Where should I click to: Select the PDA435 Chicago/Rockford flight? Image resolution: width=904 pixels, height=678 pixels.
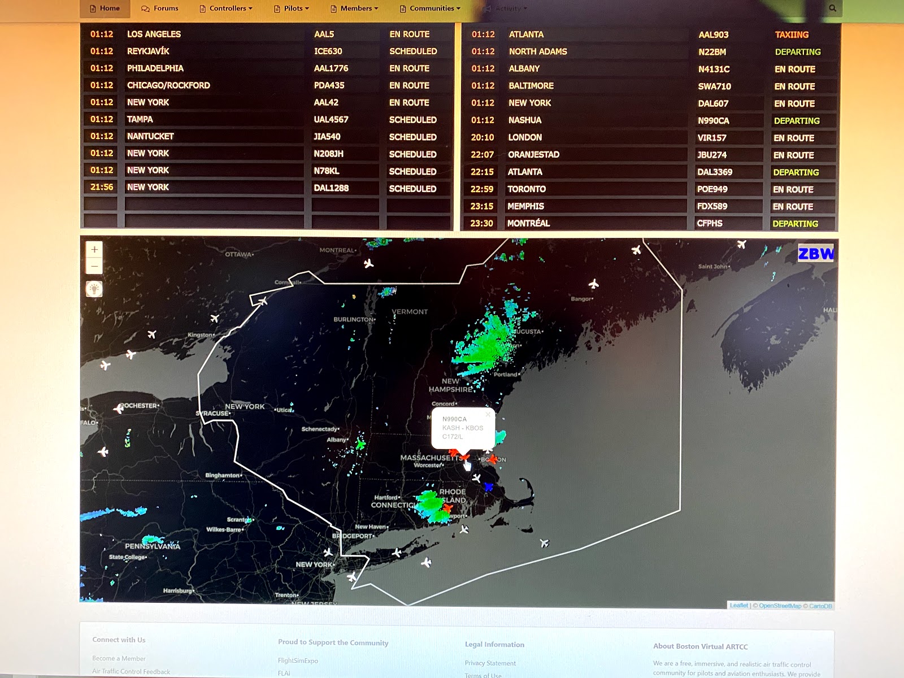pos(267,85)
